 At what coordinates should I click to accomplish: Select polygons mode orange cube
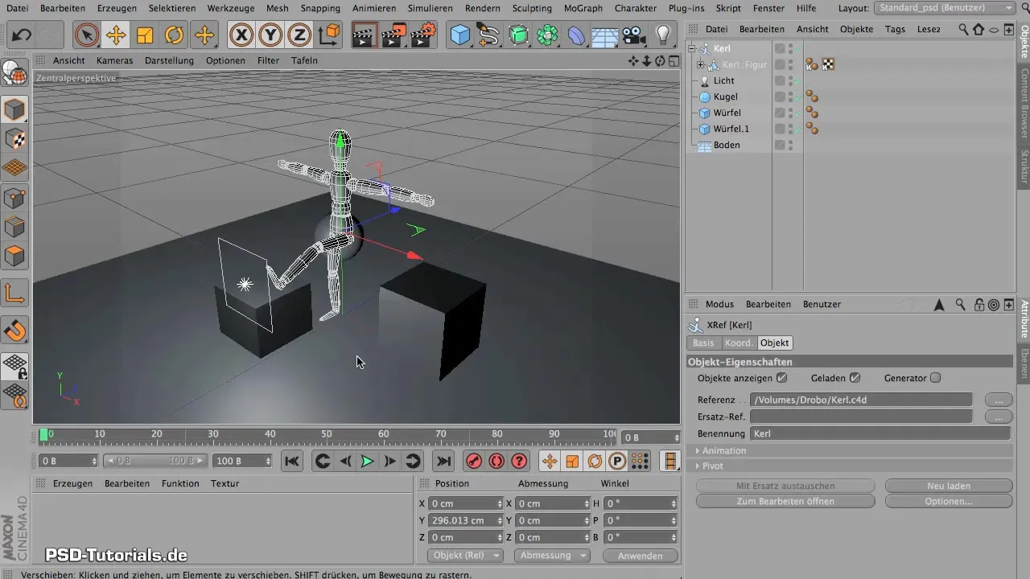15,256
